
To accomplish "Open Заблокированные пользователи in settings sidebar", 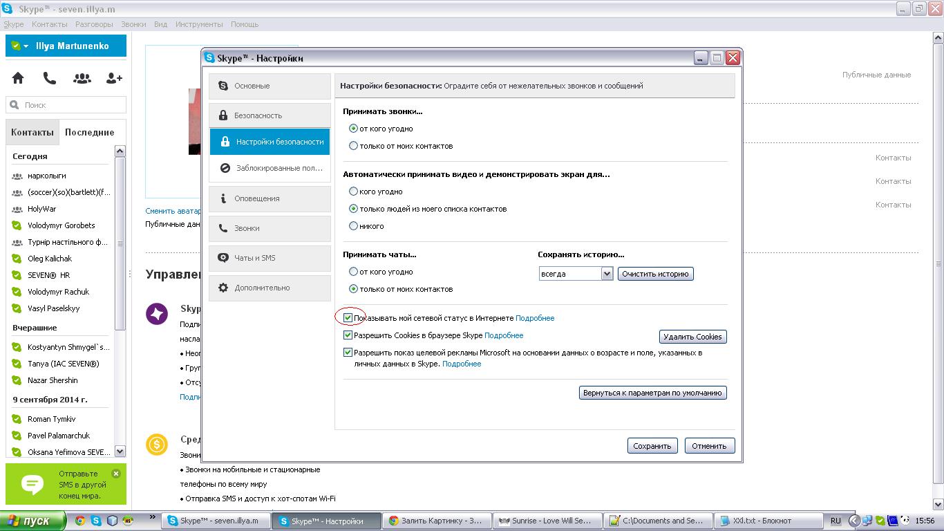I will tap(270, 168).
